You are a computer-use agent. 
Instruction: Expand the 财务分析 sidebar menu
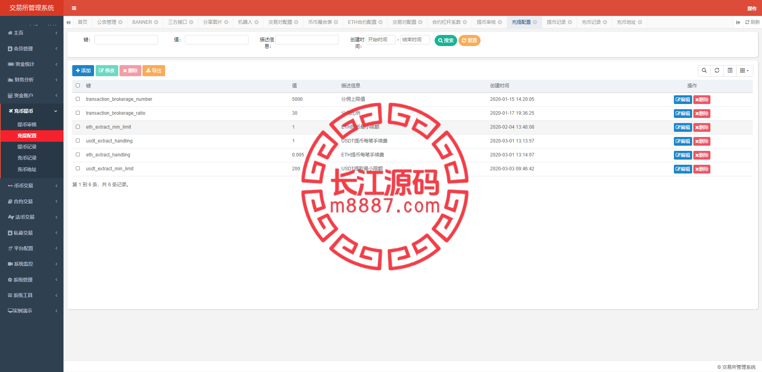pyautogui.click(x=32, y=80)
